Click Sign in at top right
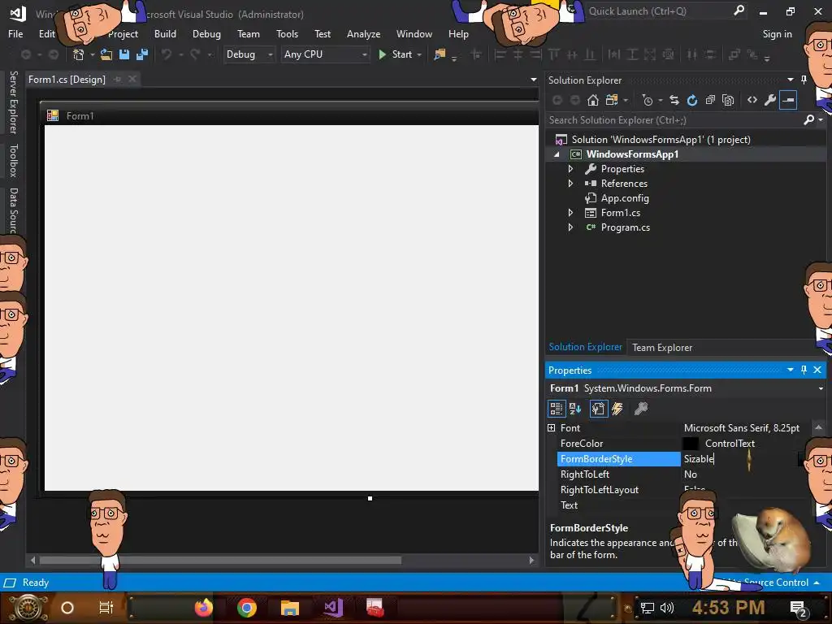 (x=777, y=34)
